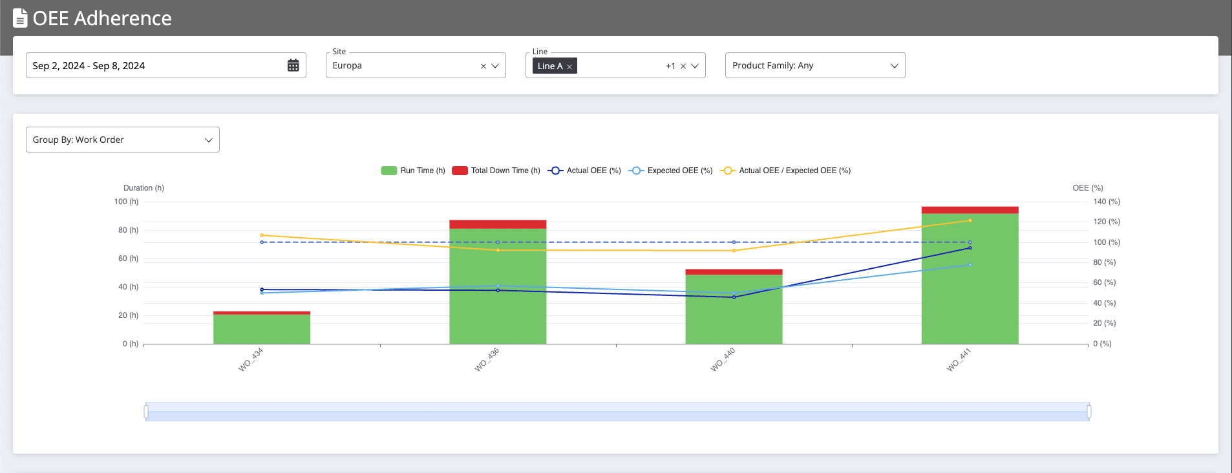Click the OEE Adherence page title

pyautogui.click(x=102, y=18)
